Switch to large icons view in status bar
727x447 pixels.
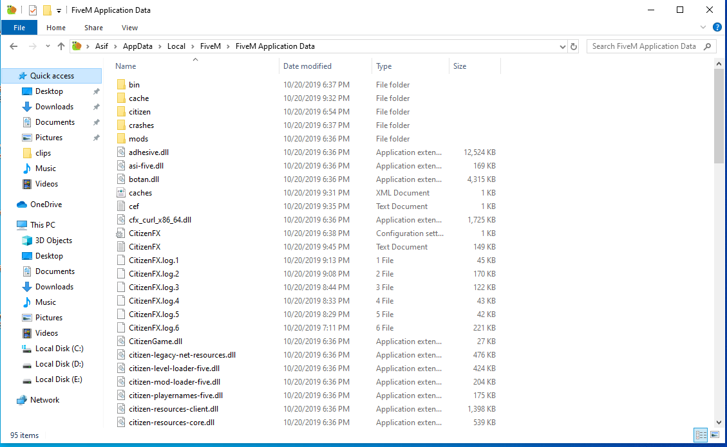[x=715, y=435]
